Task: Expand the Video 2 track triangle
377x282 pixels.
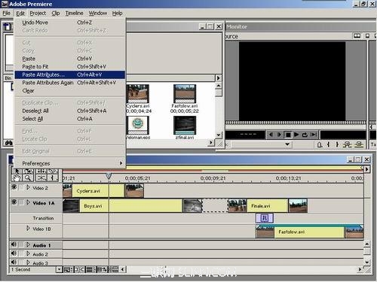Action: tap(28, 187)
